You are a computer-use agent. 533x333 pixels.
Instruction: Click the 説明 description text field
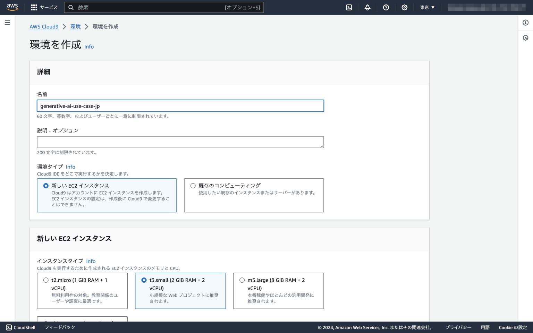coord(180,142)
